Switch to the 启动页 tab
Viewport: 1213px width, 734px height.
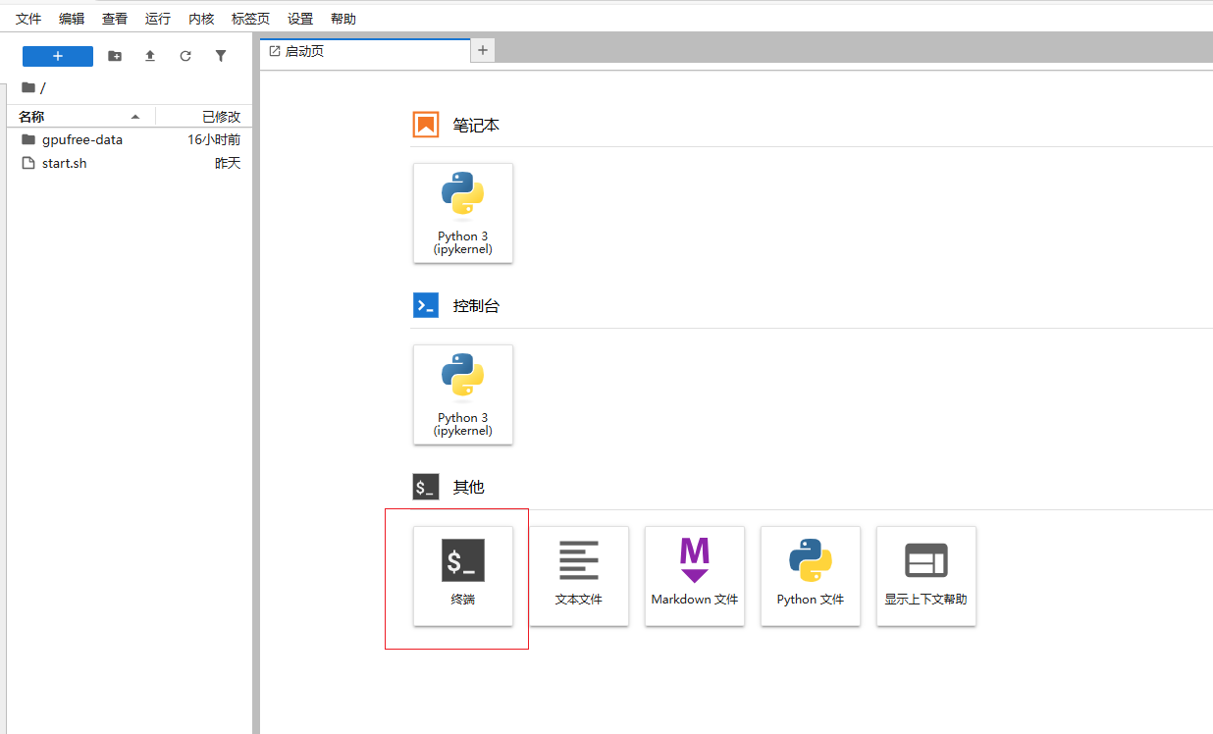365,51
